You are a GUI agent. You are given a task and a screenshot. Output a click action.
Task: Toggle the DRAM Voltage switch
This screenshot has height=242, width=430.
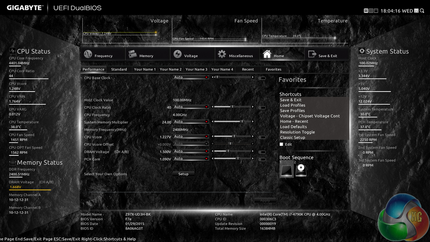(262, 152)
